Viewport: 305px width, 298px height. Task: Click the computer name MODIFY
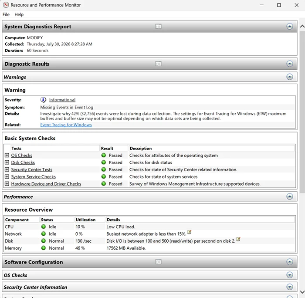click(34, 38)
